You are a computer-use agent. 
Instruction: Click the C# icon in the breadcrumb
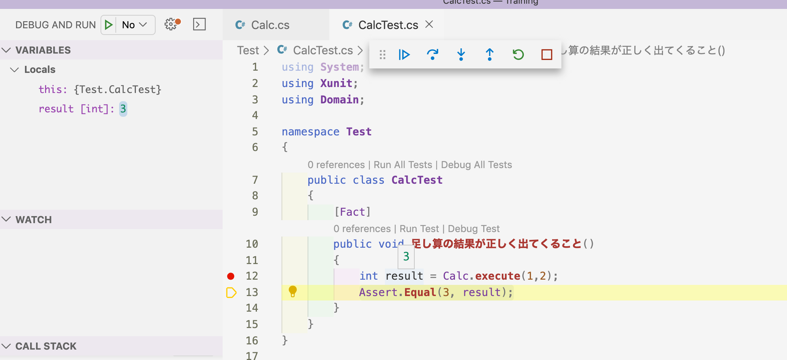tap(282, 50)
